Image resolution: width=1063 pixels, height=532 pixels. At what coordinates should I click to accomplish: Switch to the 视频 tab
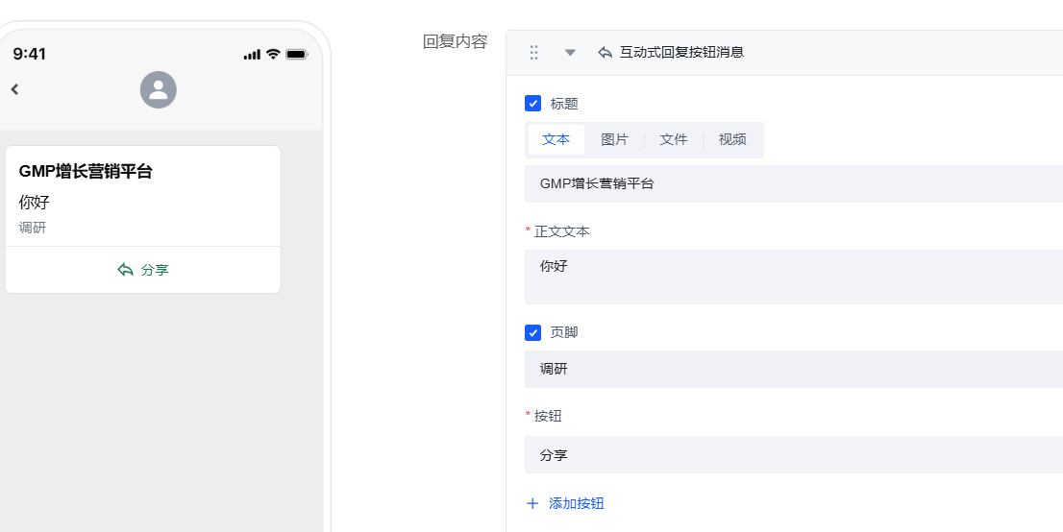tap(732, 139)
